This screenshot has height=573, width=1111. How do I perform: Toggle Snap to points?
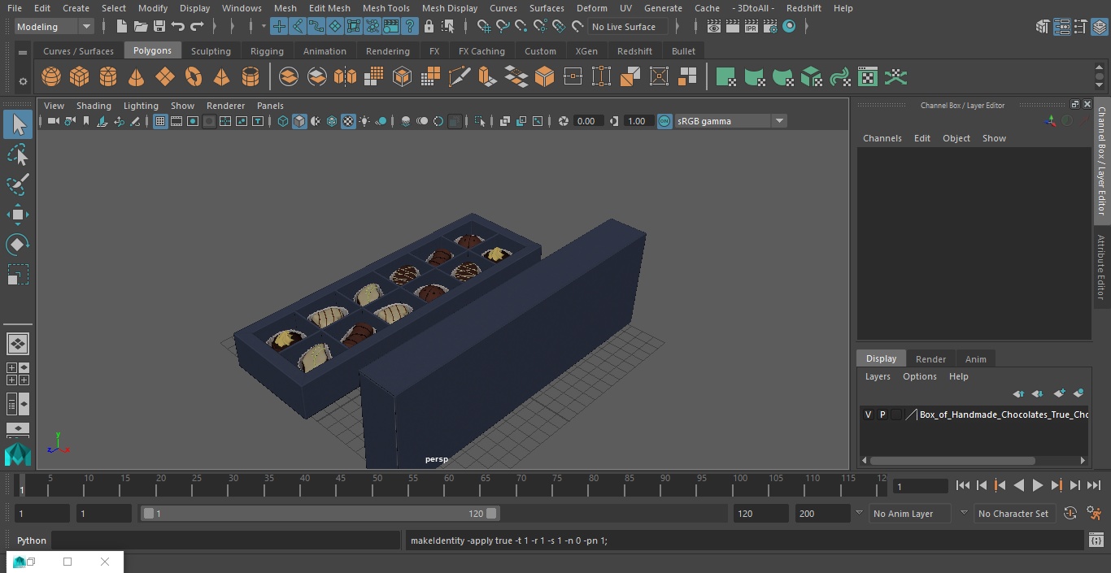point(521,27)
